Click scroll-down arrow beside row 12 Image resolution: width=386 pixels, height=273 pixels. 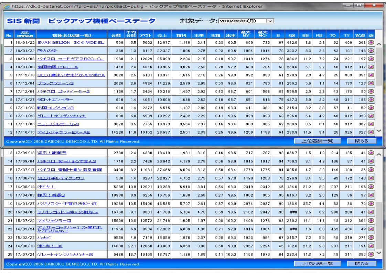[379, 131]
